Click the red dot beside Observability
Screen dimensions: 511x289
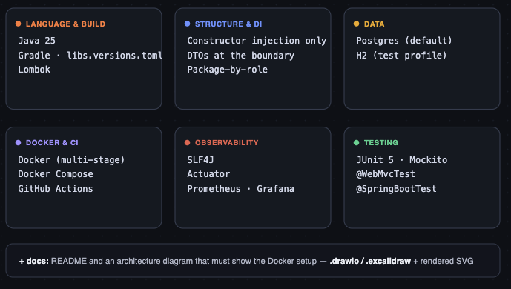pyautogui.click(x=188, y=142)
